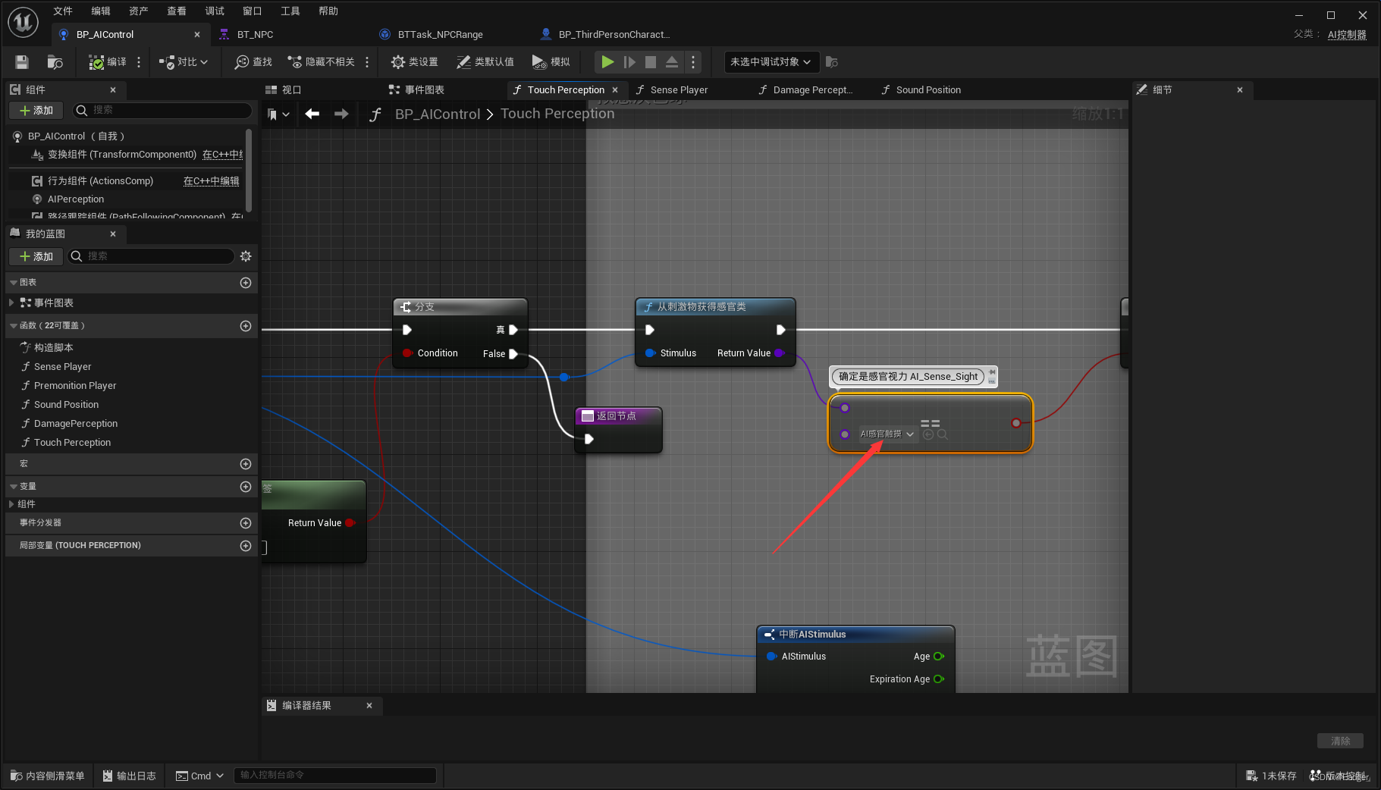Open parent class AI控制器 link
Image resolution: width=1381 pixels, height=790 pixels.
coord(1347,35)
